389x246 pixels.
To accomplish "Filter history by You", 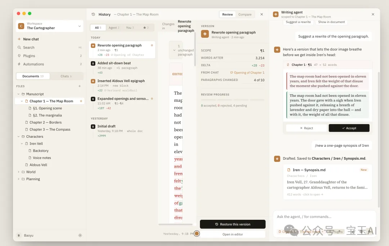I will pos(130,27).
